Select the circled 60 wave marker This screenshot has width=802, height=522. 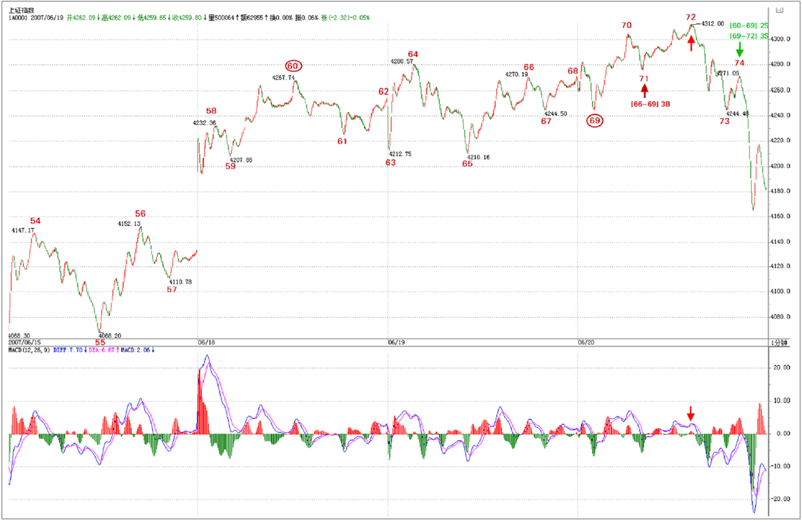point(293,65)
